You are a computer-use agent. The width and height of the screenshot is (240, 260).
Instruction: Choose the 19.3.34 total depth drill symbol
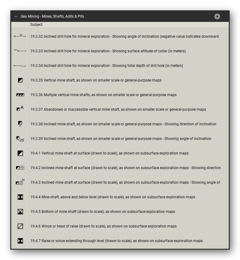click(x=20, y=66)
